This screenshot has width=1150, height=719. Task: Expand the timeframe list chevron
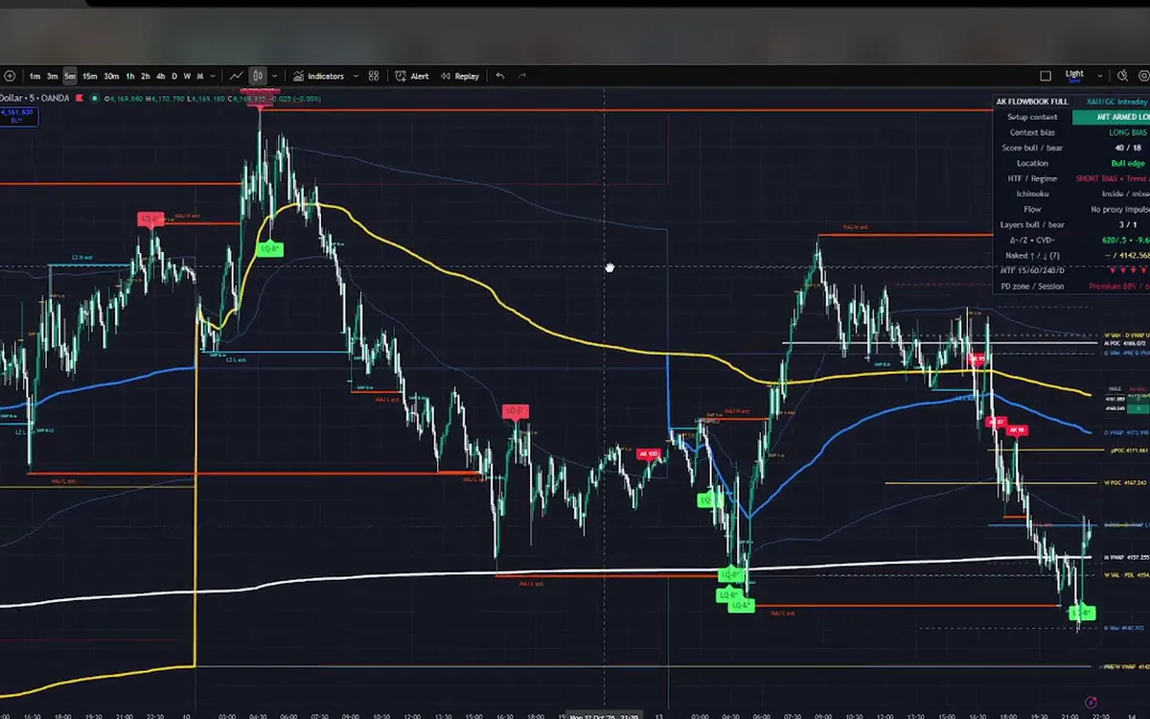[x=215, y=76]
